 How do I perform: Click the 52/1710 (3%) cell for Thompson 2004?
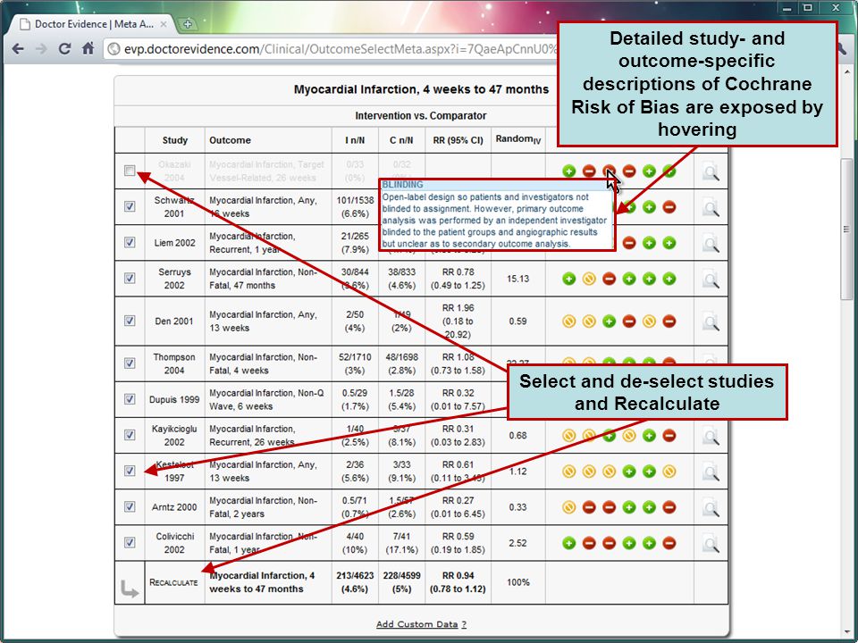point(355,363)
